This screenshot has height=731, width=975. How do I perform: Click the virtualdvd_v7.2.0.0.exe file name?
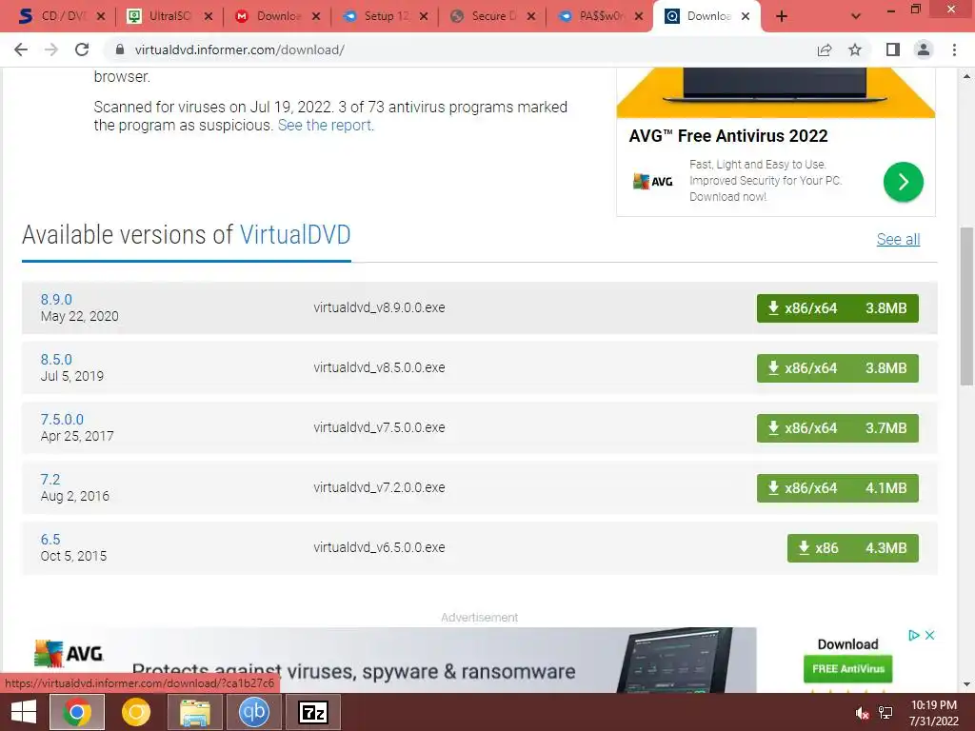[379, 487]
